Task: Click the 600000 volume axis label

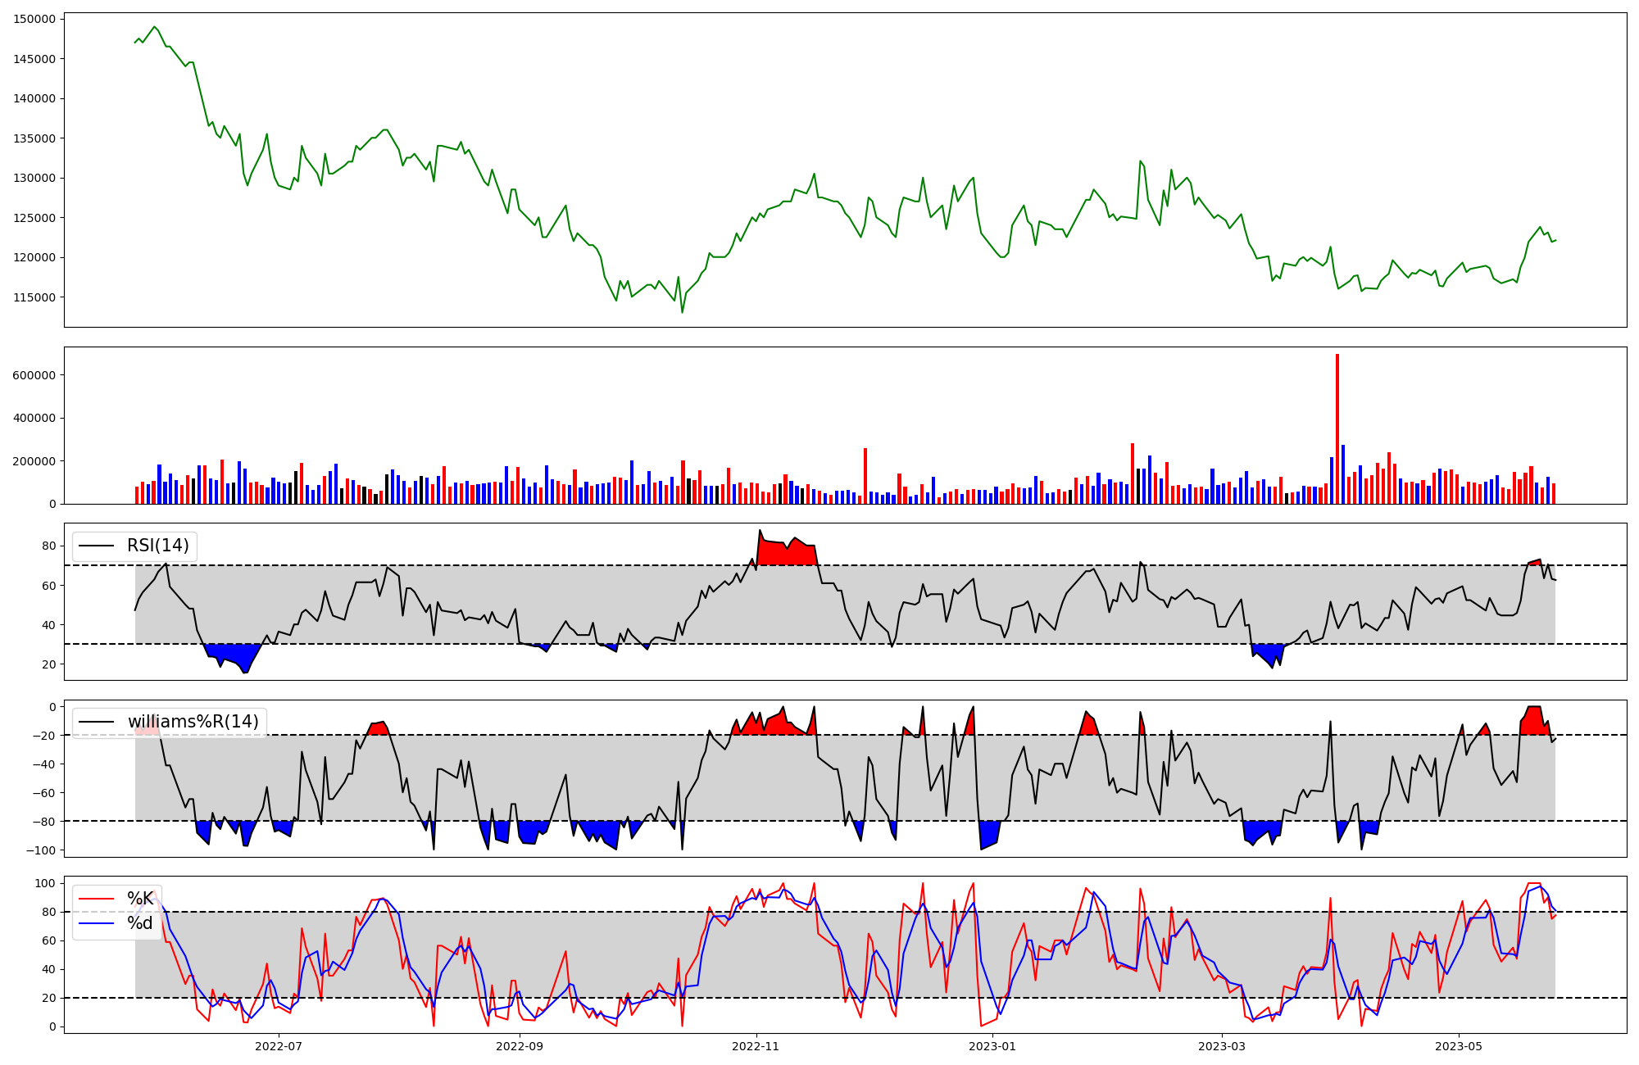Action: pos(34,375)
